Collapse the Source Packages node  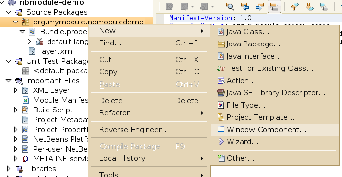[x=8, y=12]
